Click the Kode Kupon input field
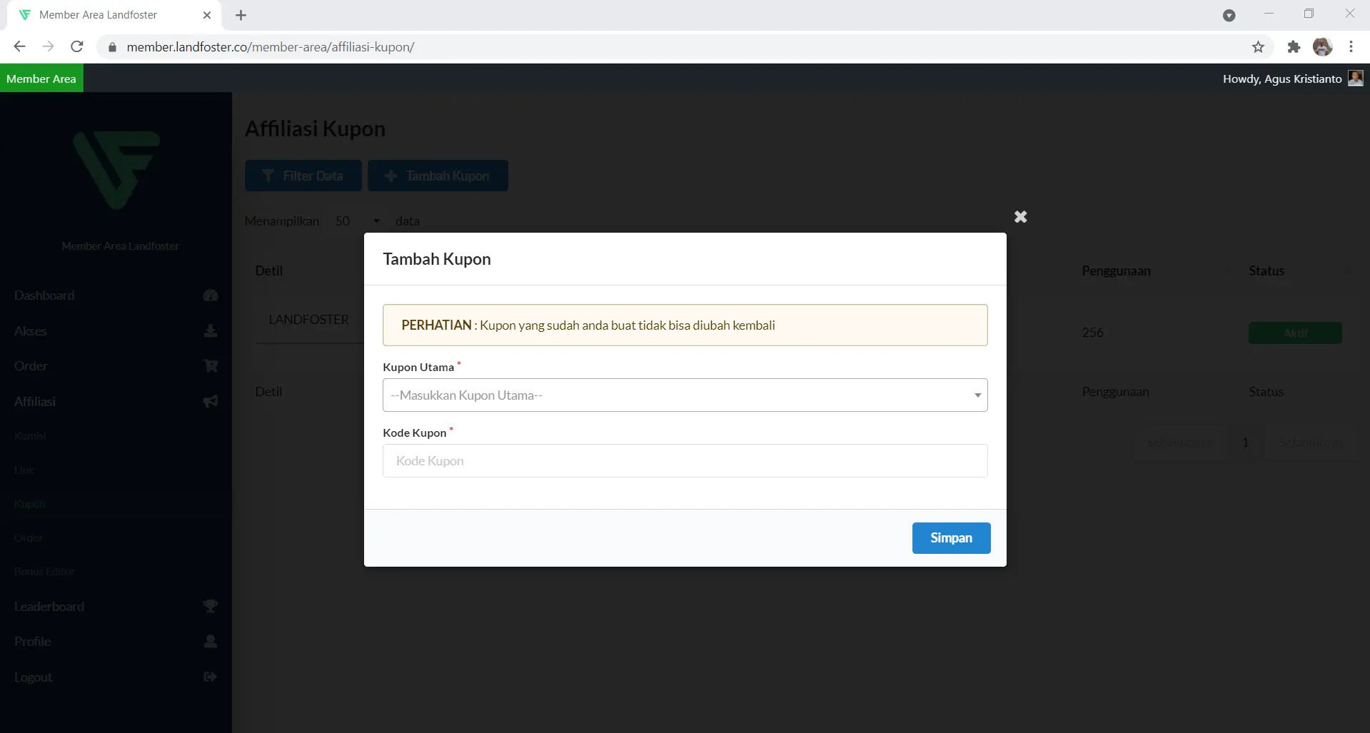 coord(685,461)
